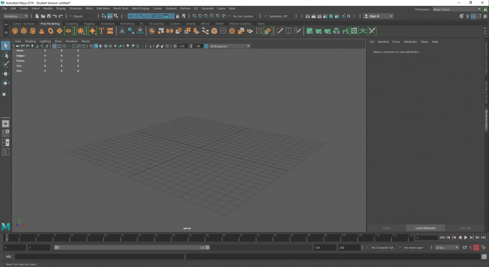This screenshot has height=267, width=489.
Task: Activate the Select tool arrow in toolbox
Action: (6, 45)
